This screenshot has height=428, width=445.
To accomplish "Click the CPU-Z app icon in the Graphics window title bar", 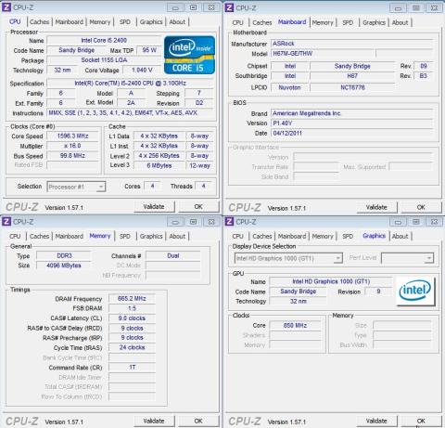I will click(229, 222).
